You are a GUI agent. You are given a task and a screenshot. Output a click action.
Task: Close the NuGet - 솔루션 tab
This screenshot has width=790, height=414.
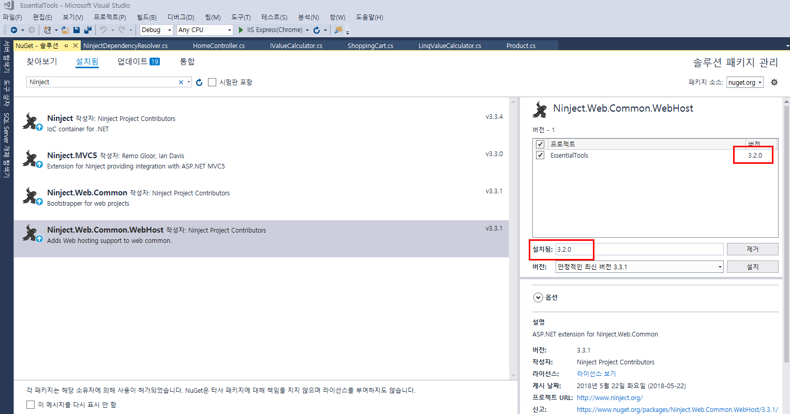(76, 45)
